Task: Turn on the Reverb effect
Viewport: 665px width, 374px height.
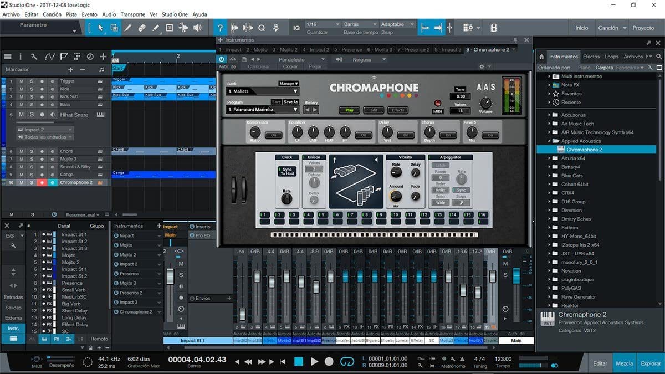Action: click(490, 135)
